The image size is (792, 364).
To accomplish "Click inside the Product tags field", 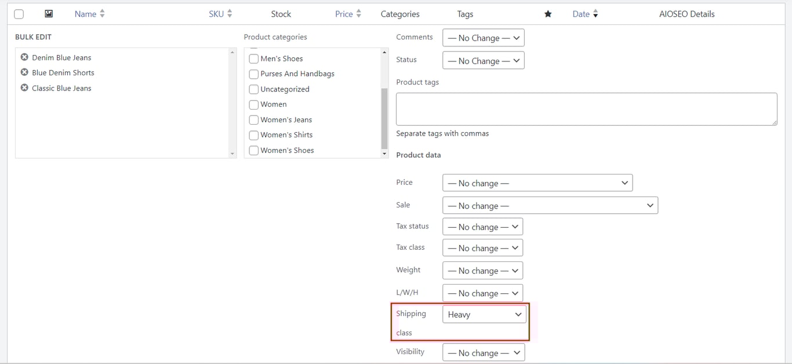I will (x=586, y=108).
